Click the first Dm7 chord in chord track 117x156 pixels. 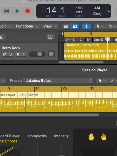[68, 40]
